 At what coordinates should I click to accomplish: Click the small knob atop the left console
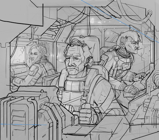tap(42, 91)
